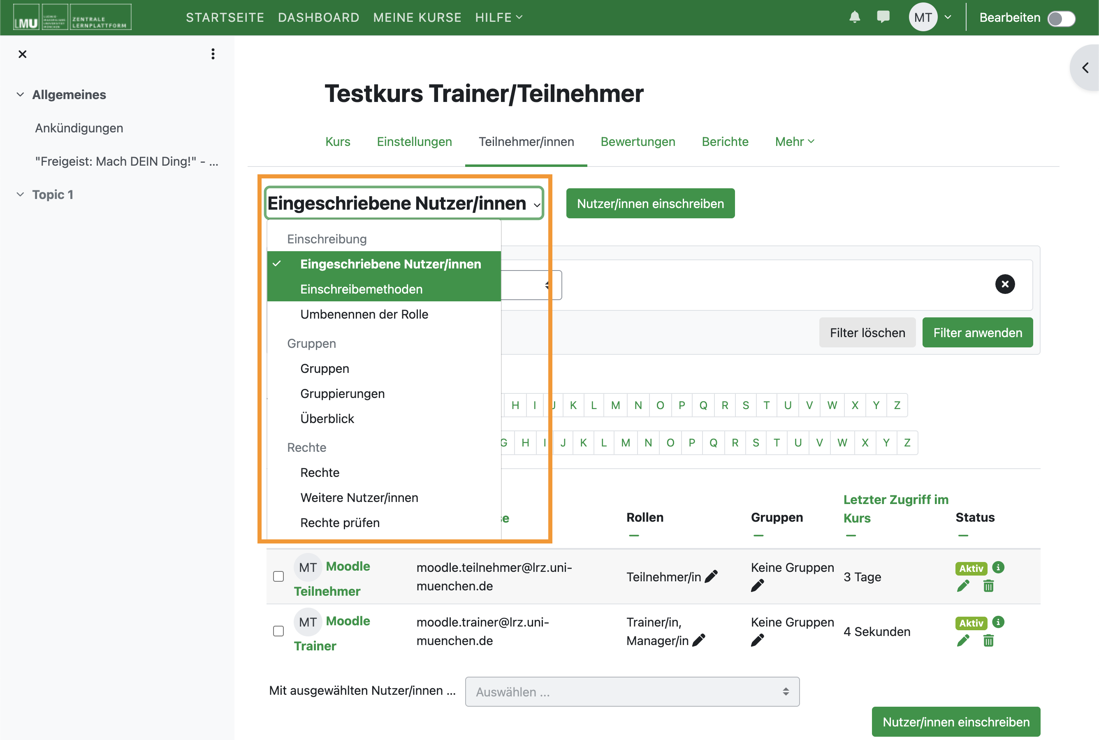Select Gruppen menu entry
Image resolution: width=1099 pixels, height=740 pixels.
384,369
